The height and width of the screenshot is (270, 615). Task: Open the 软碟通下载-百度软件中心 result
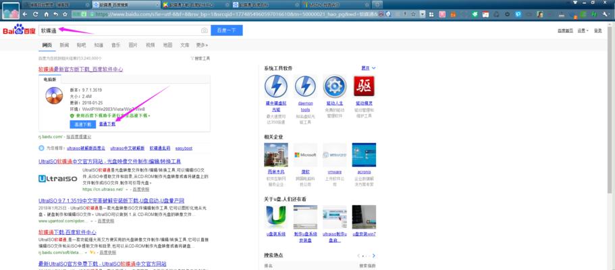[x=68, y=232]
